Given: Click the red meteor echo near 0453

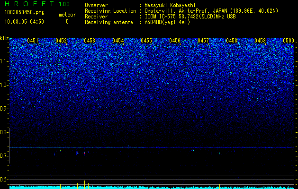Looking at the screenshot, I should tap(85, 153).
